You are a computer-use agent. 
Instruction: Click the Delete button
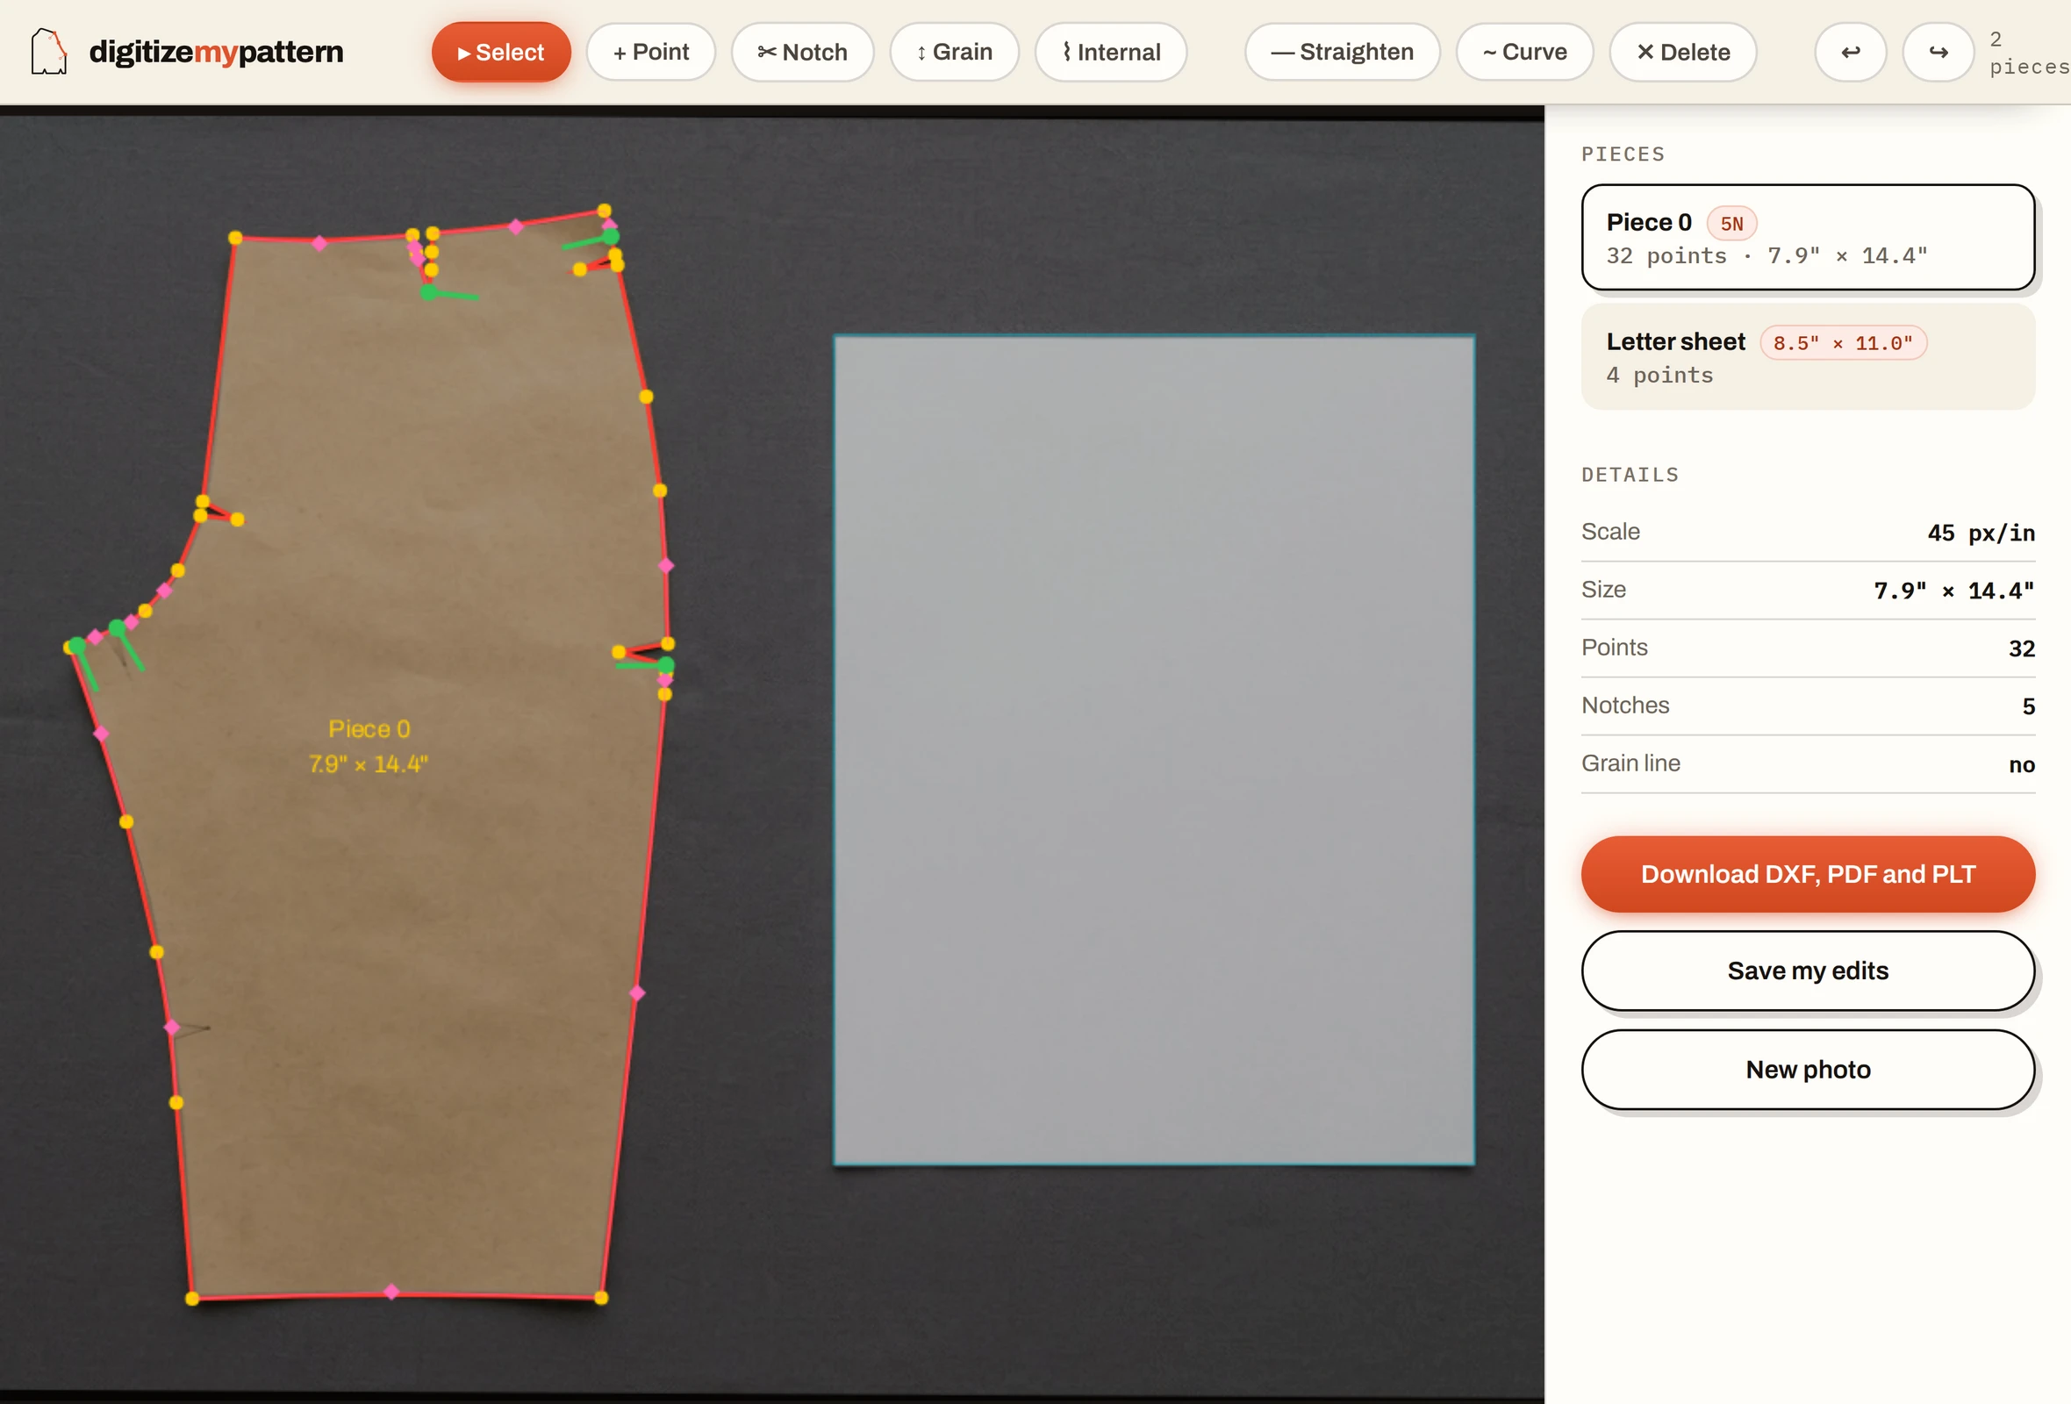[x=1682, y=52]
